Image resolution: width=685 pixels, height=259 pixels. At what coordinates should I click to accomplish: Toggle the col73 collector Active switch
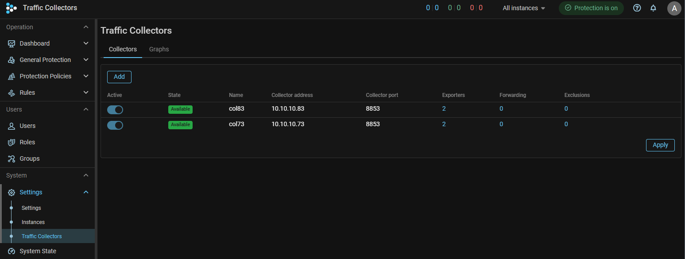115,125
